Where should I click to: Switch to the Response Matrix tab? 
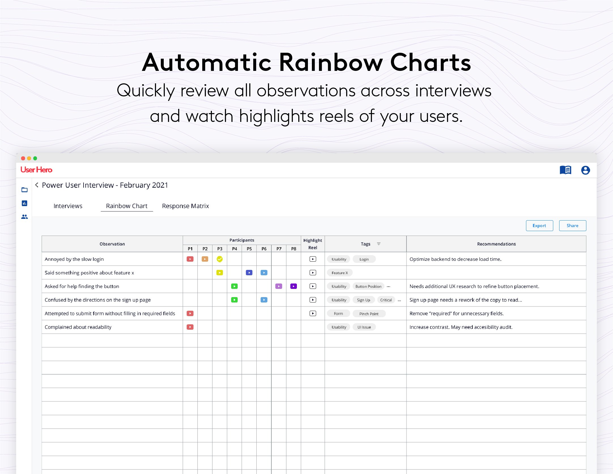(x=185, y=206)
